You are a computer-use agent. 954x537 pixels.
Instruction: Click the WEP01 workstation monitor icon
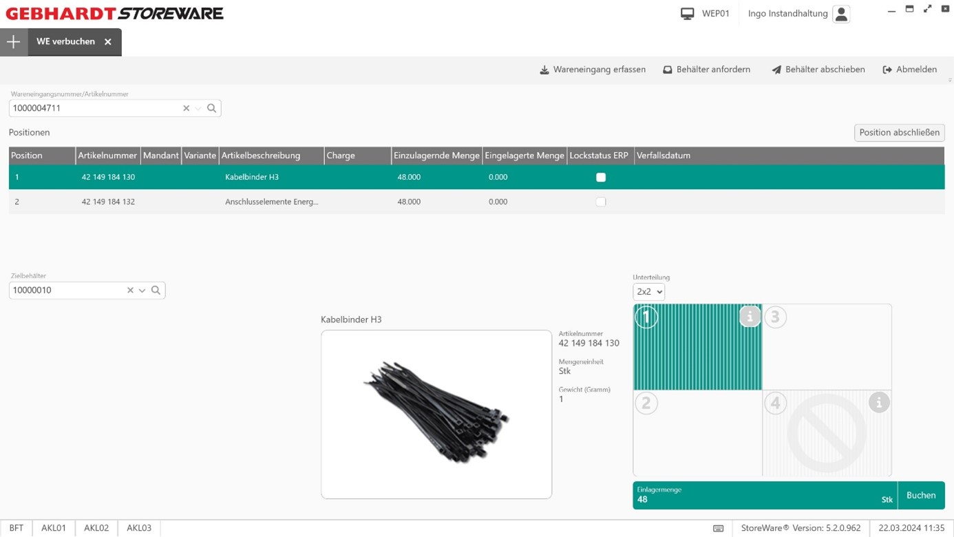click(687, 14)
